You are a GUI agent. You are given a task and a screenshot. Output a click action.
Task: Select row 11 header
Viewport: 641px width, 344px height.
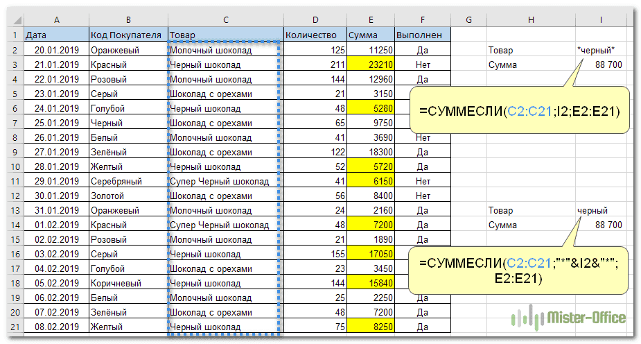[x=14, y=181]
